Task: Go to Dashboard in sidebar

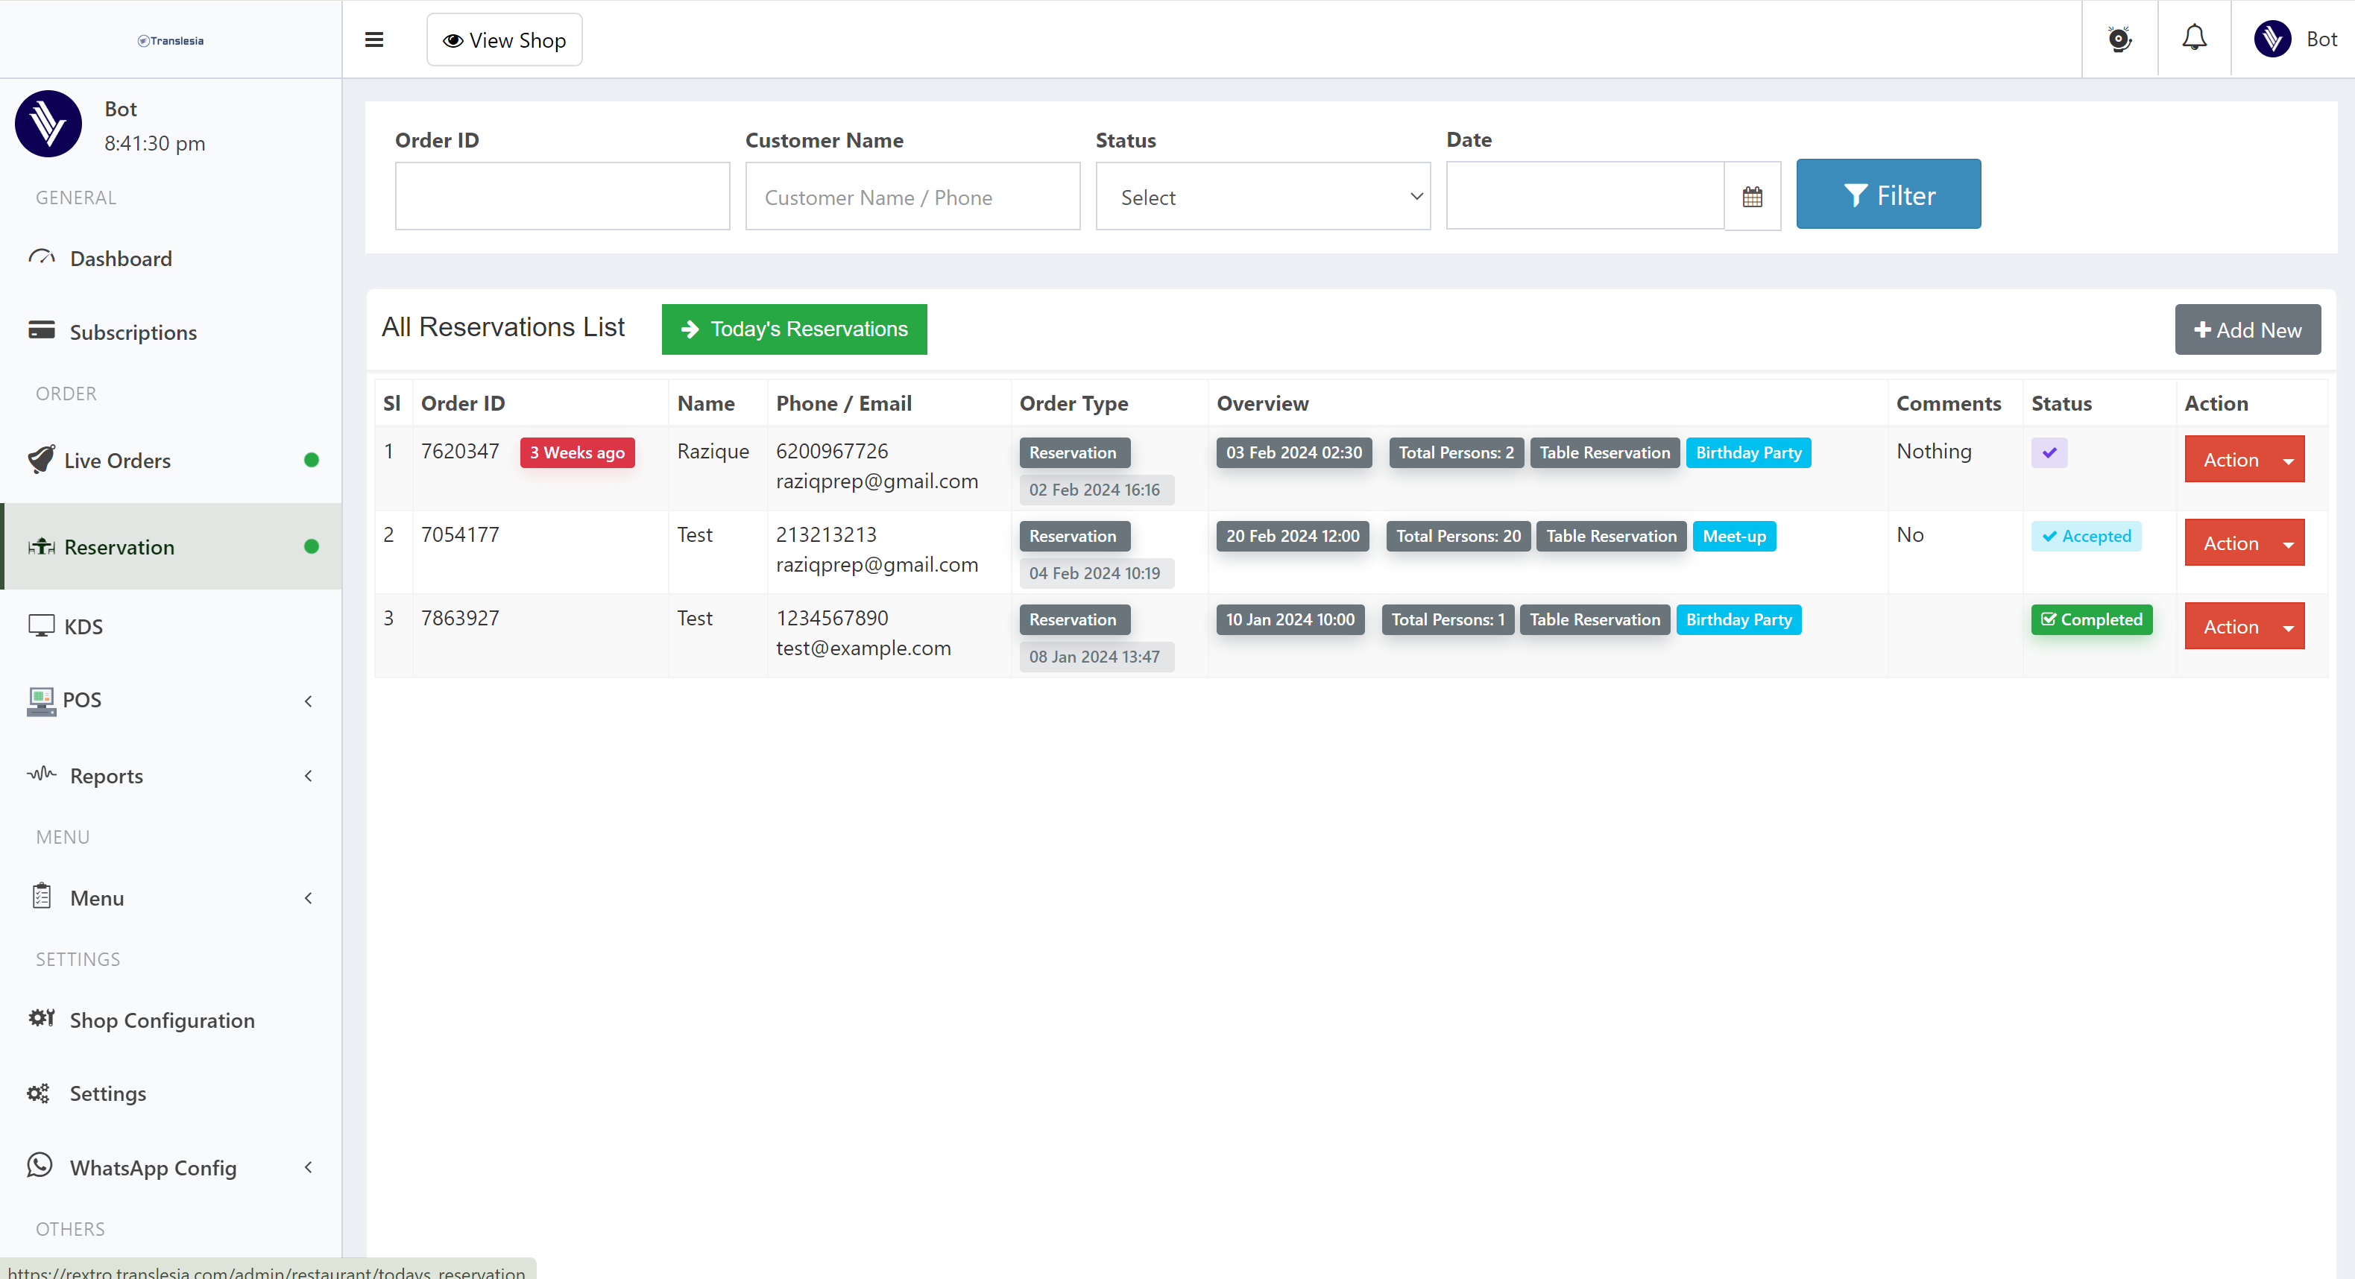Action: click(x=121, y=259)
